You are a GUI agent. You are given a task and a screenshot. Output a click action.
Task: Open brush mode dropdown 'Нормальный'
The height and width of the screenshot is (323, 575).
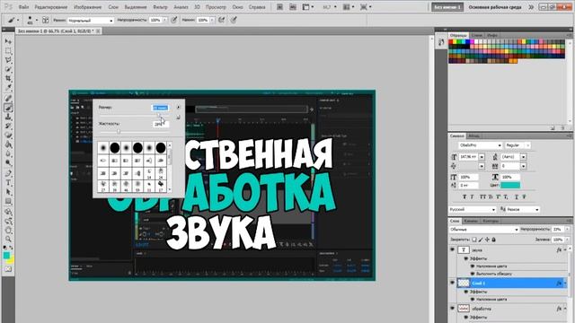91,20
